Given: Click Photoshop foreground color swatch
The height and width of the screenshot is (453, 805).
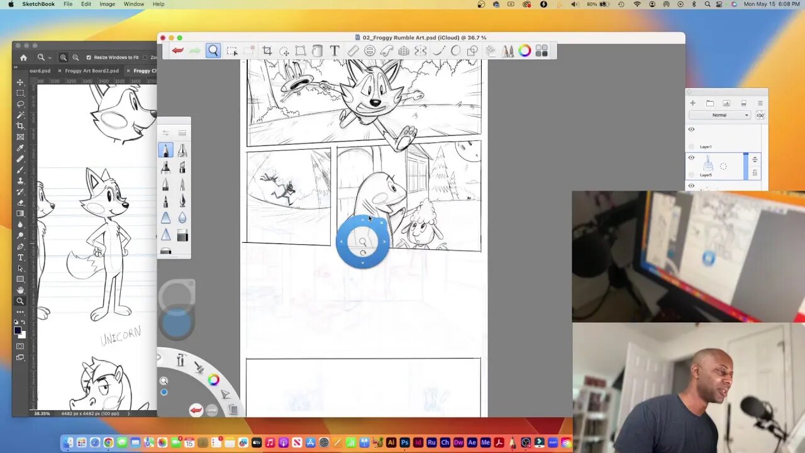Looking at the screenshot, I should 18,330.
